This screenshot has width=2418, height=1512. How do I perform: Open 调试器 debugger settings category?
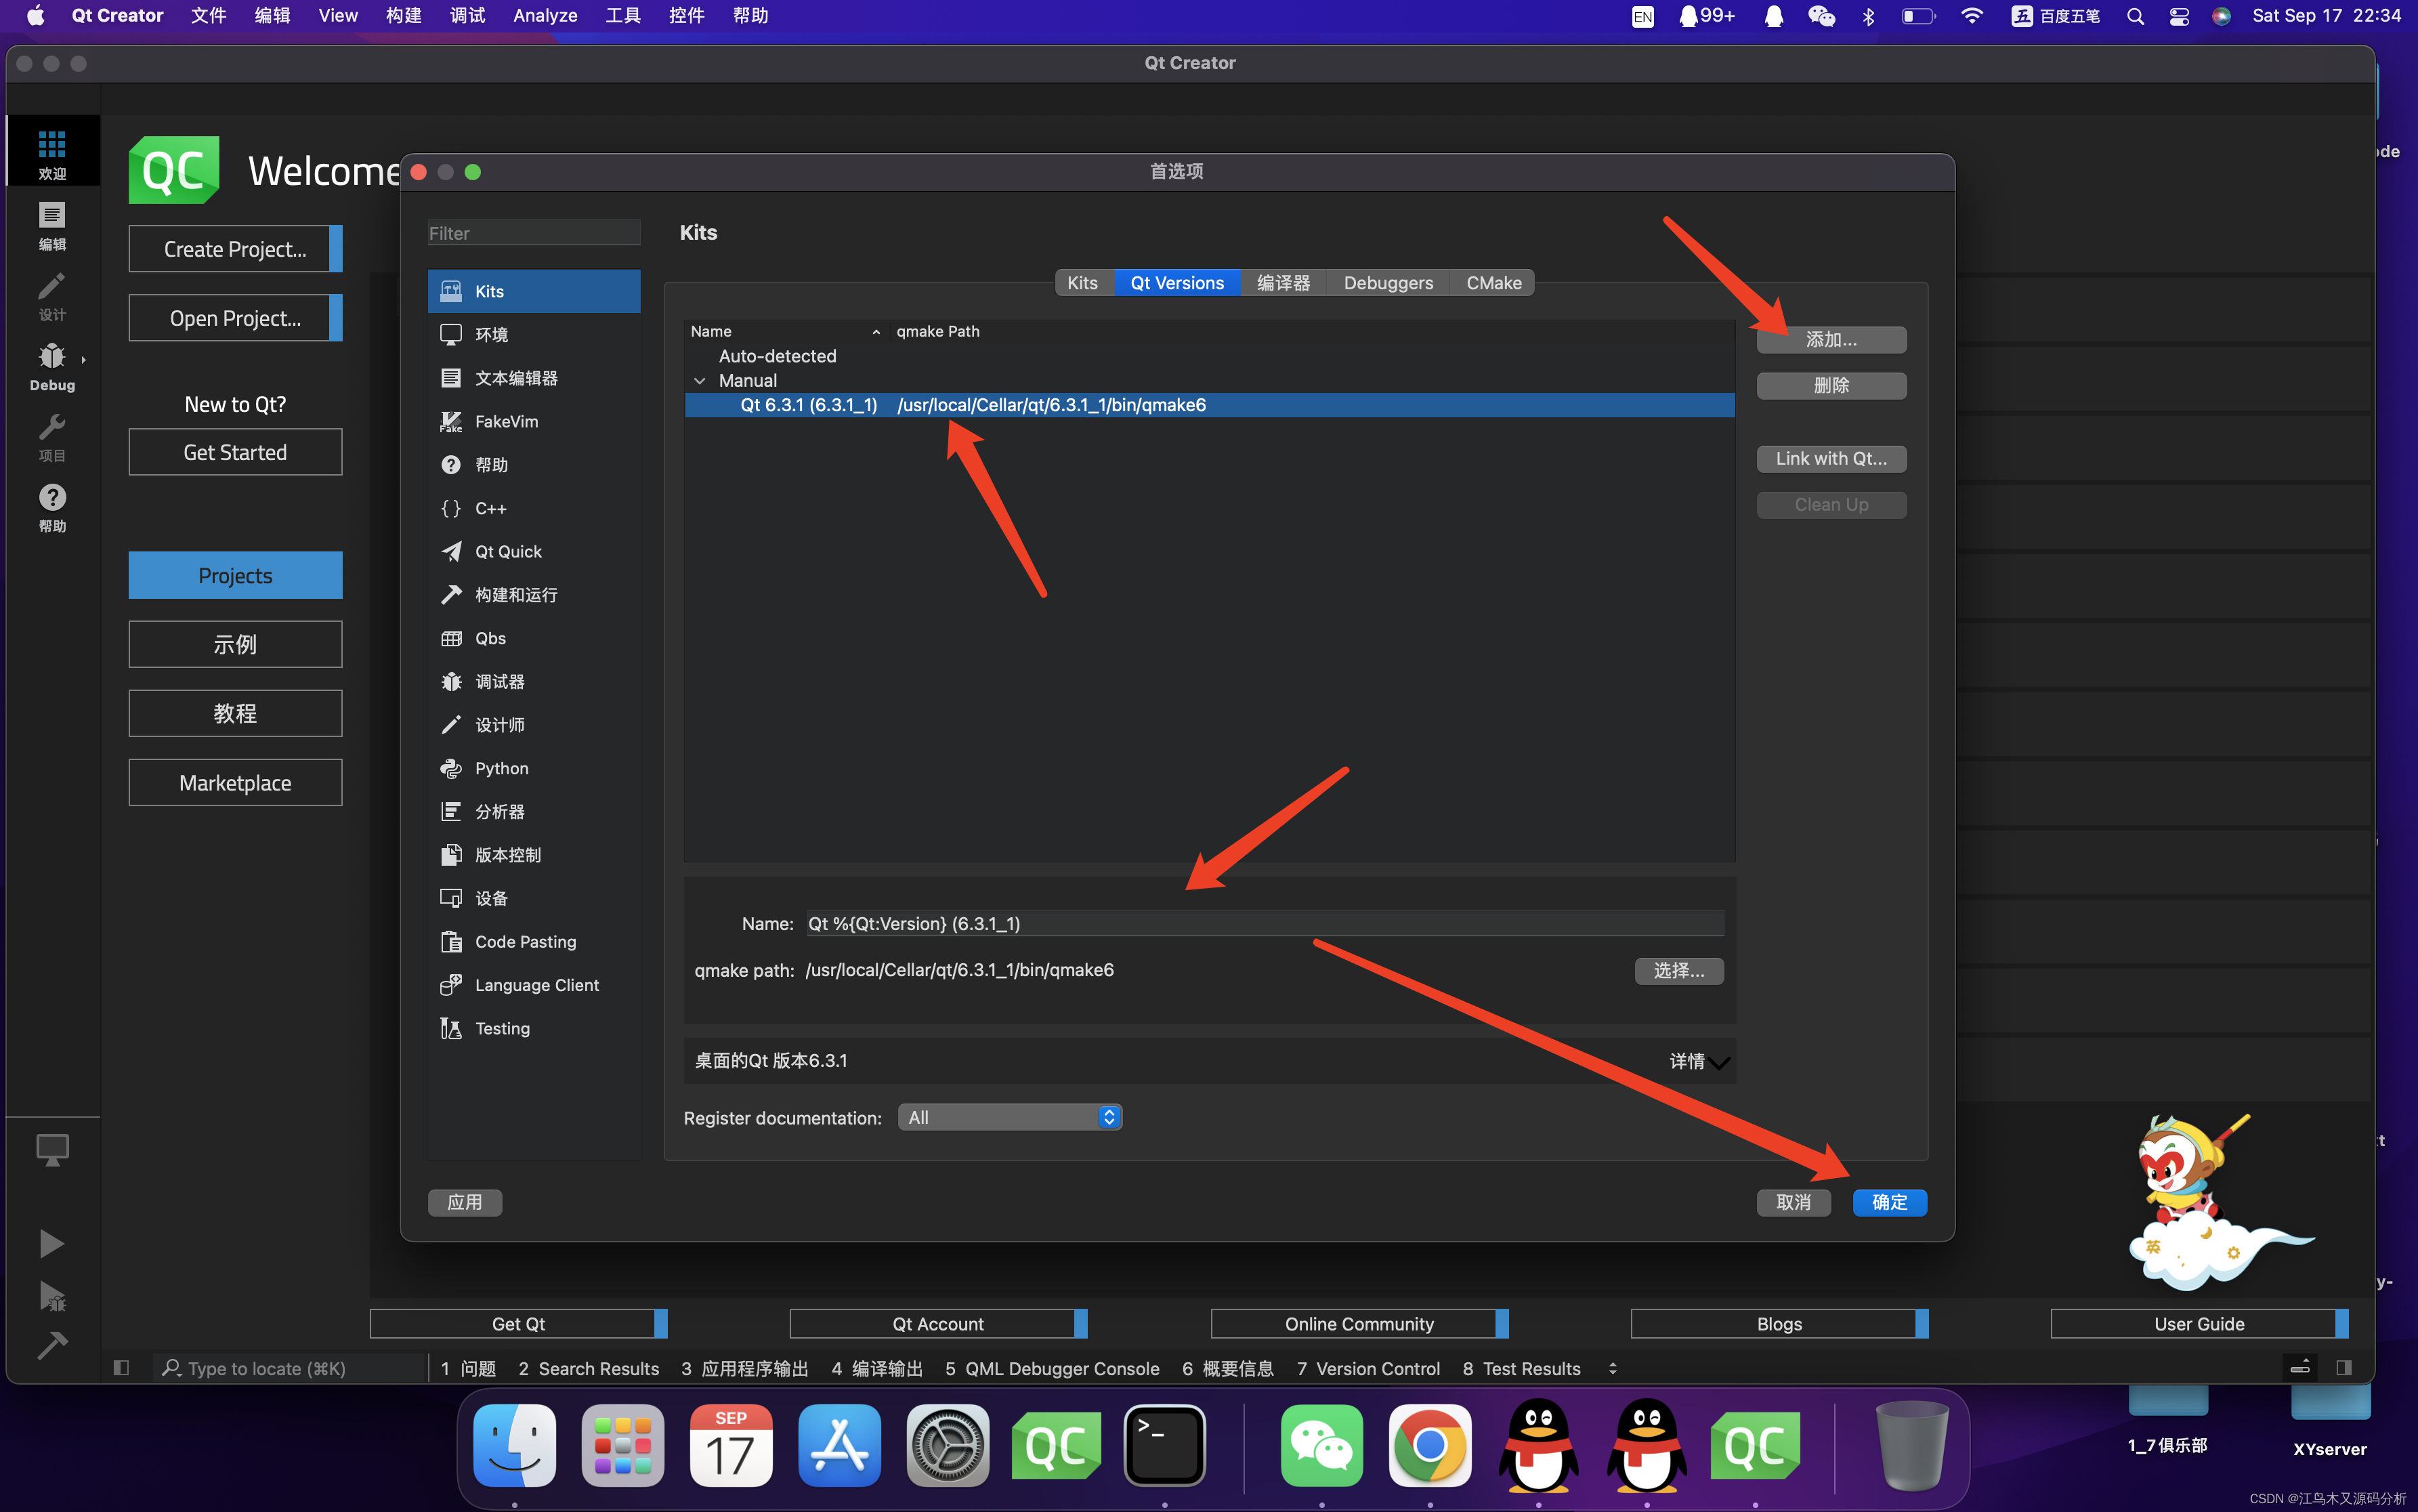click(501, 681)
